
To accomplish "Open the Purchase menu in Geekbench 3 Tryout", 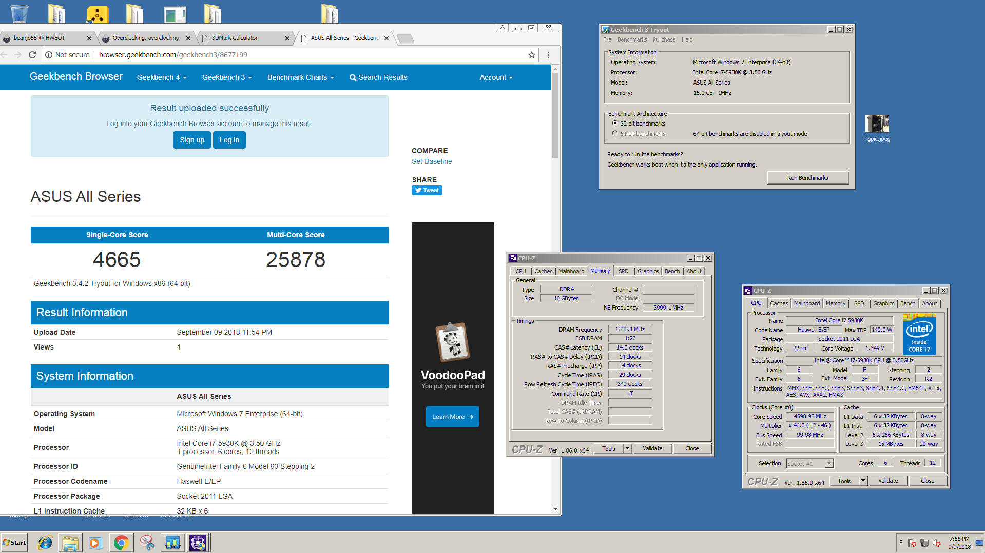I will [x=664, y=39].
